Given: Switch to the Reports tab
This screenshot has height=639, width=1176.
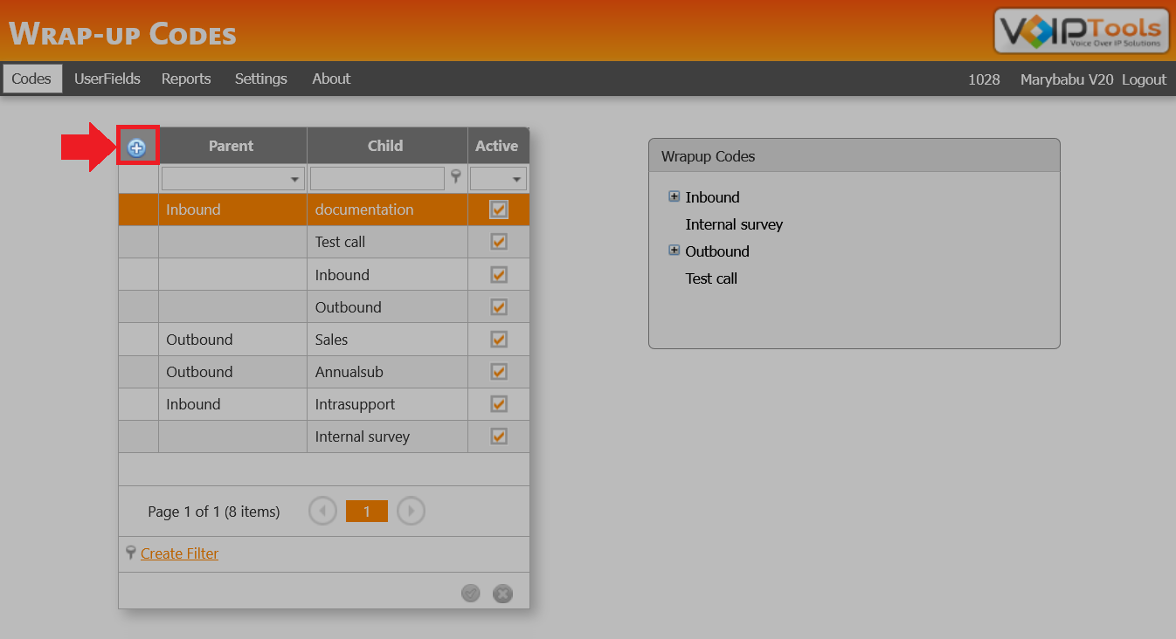Looking at the screenshot, I should tap(185, 79).
